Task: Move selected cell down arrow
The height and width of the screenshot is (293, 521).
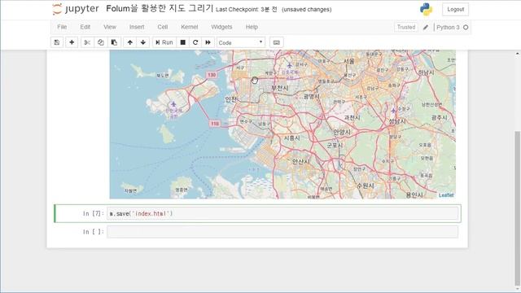Action: 143,42
